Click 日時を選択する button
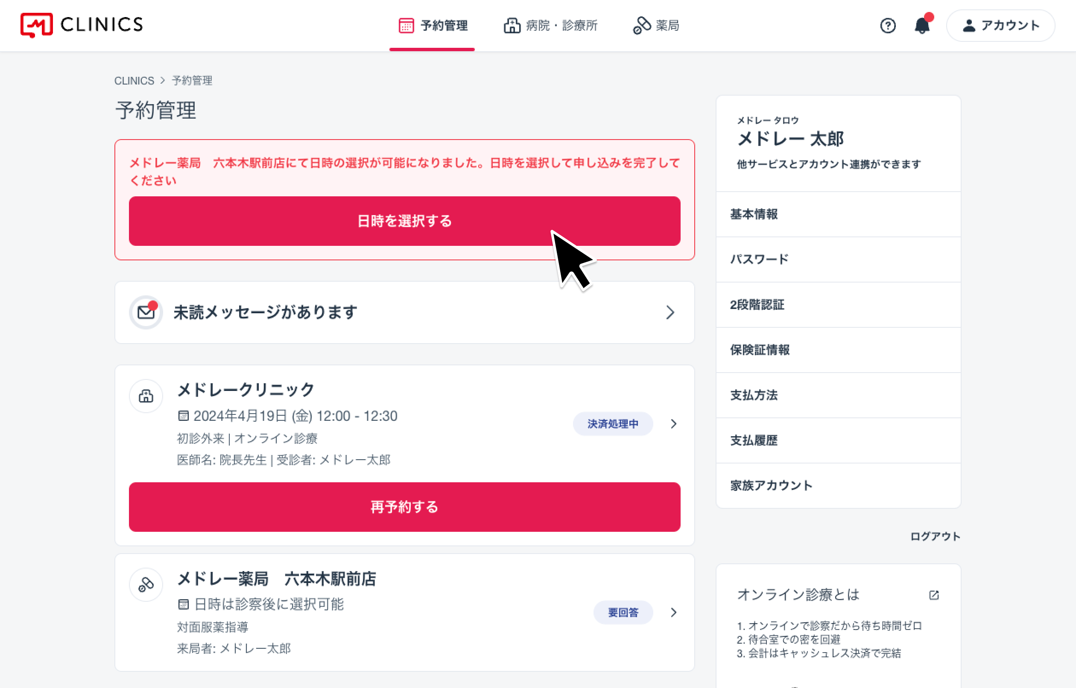This screenshot has height=688, width=1076. [x=404, y=221]
